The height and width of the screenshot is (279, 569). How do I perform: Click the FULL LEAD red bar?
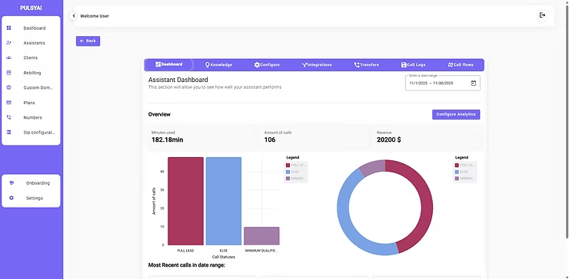tap(186, 201)
